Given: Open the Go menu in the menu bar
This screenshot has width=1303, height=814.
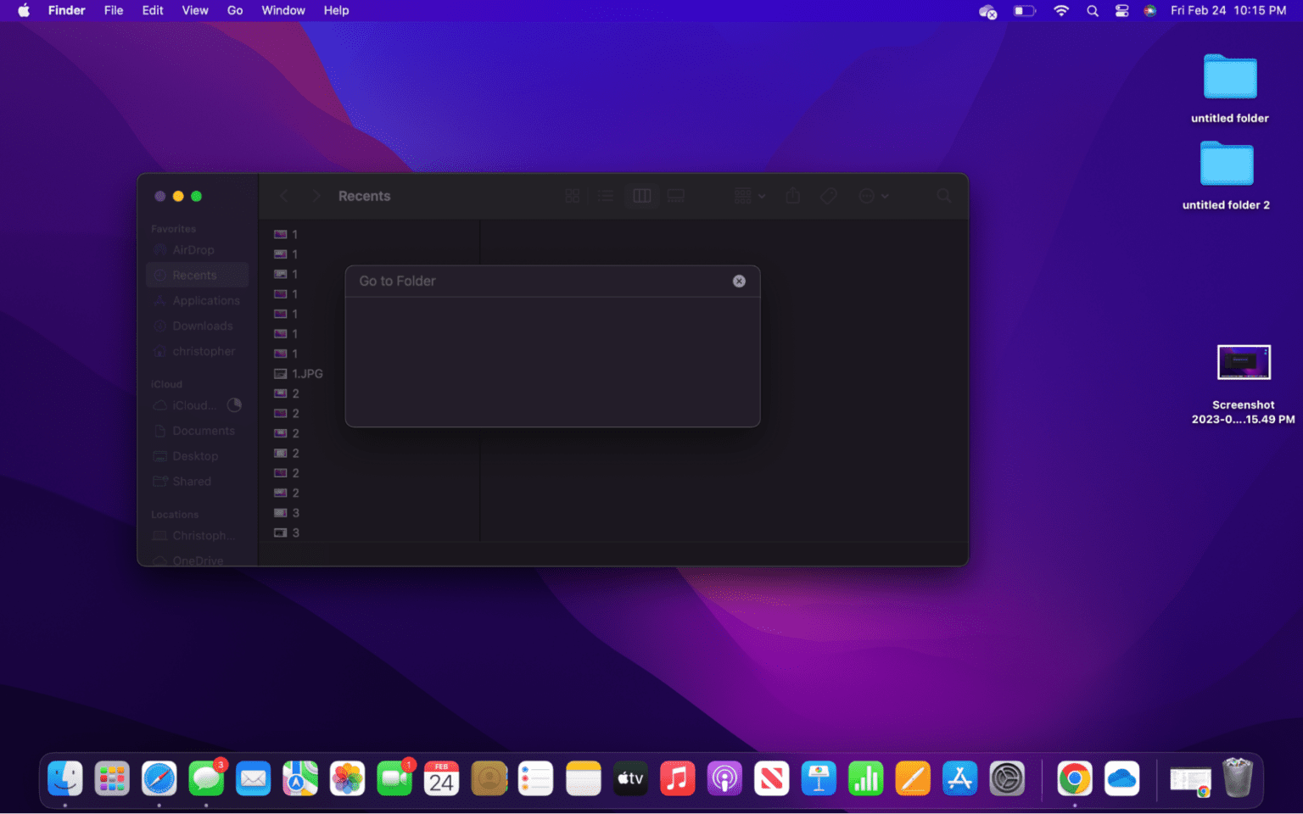Looking at the screenshot, I should 235,10.
